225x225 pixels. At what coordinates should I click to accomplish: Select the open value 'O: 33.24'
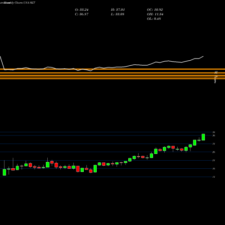point(81,10)
